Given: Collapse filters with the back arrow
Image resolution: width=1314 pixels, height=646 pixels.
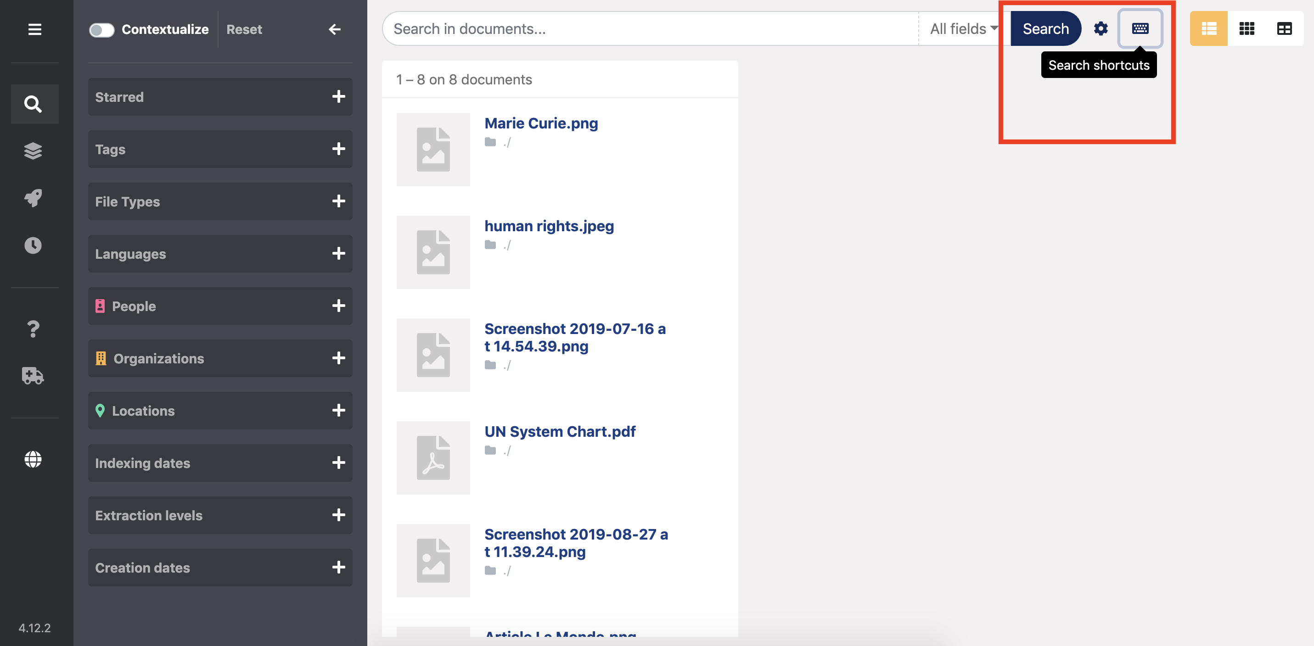Looking at the screenshot, I should [x=335, y=29].
